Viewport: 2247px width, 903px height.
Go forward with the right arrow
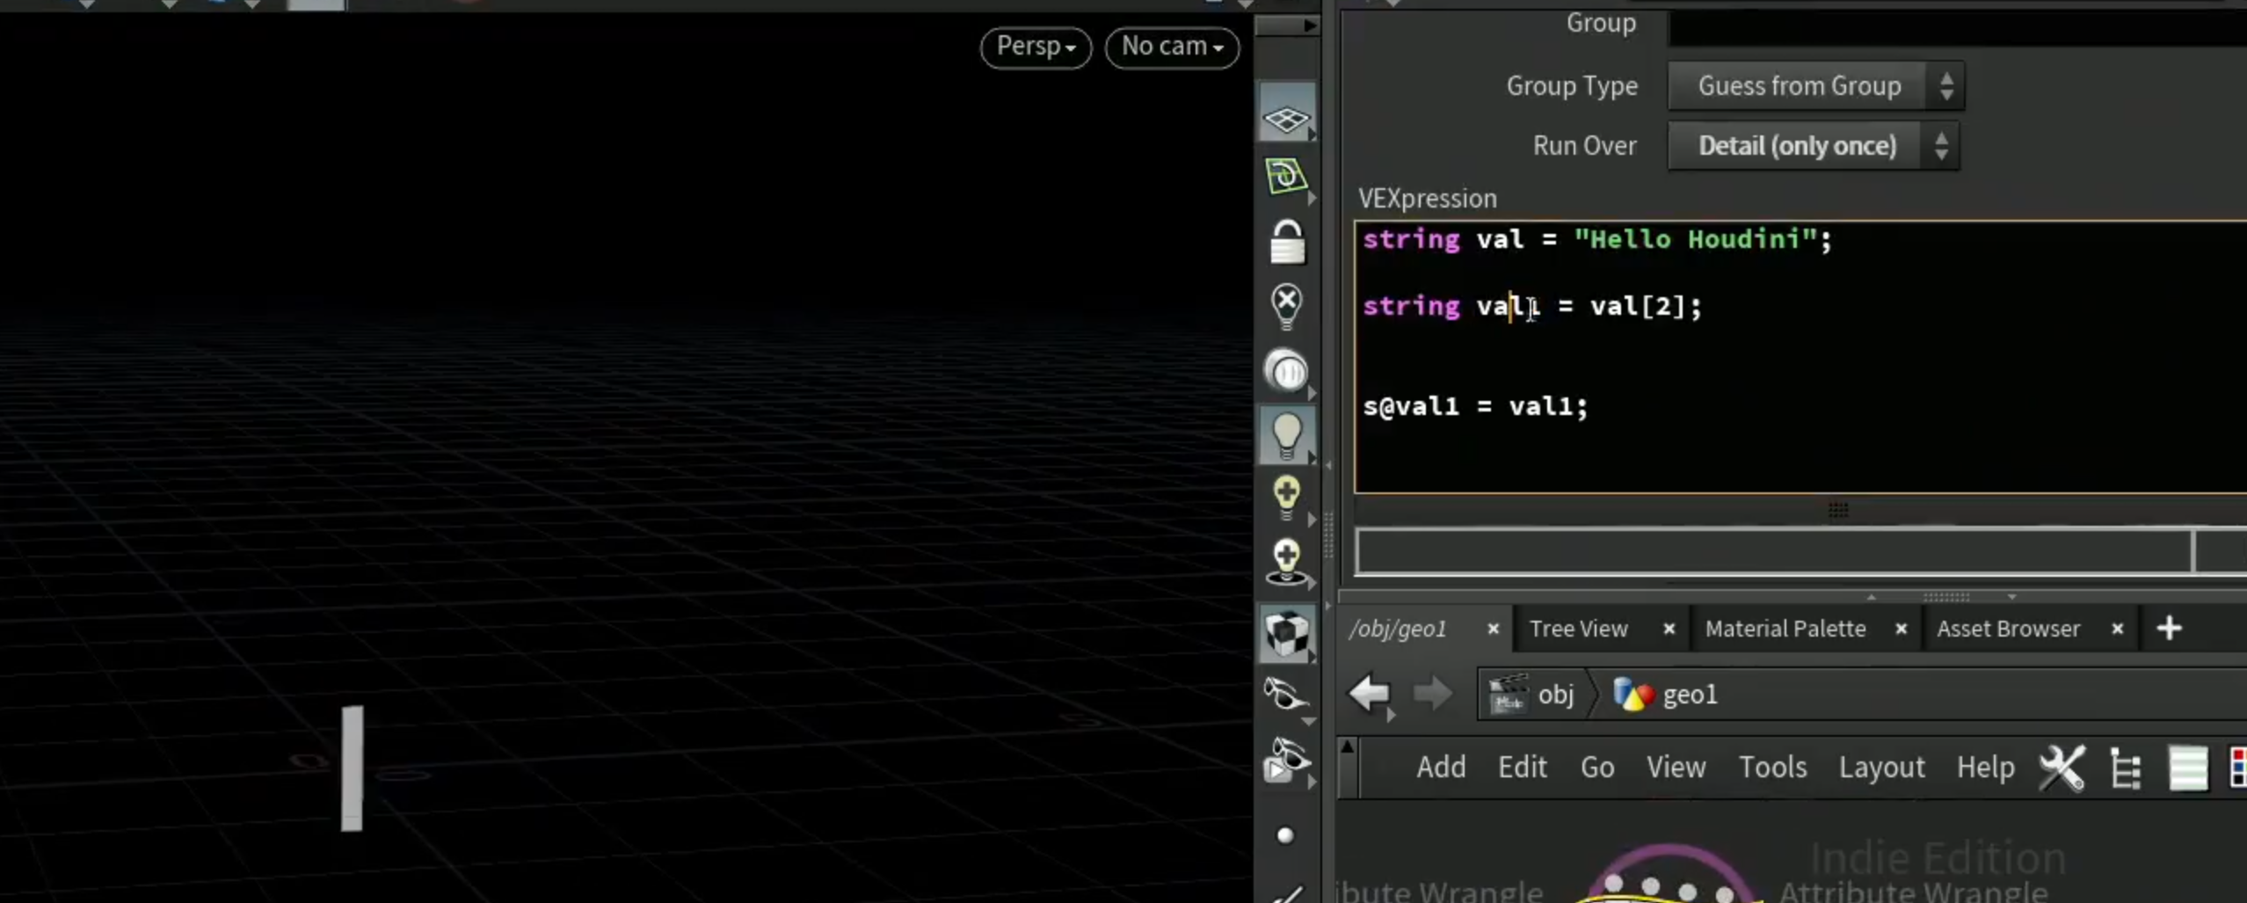[x=1432, y=694]
